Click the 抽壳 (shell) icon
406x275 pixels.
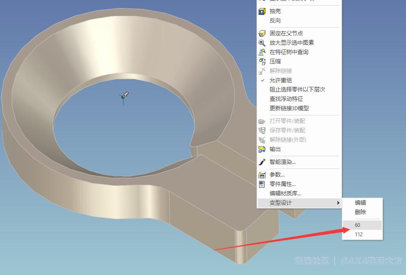coord(262,11)
